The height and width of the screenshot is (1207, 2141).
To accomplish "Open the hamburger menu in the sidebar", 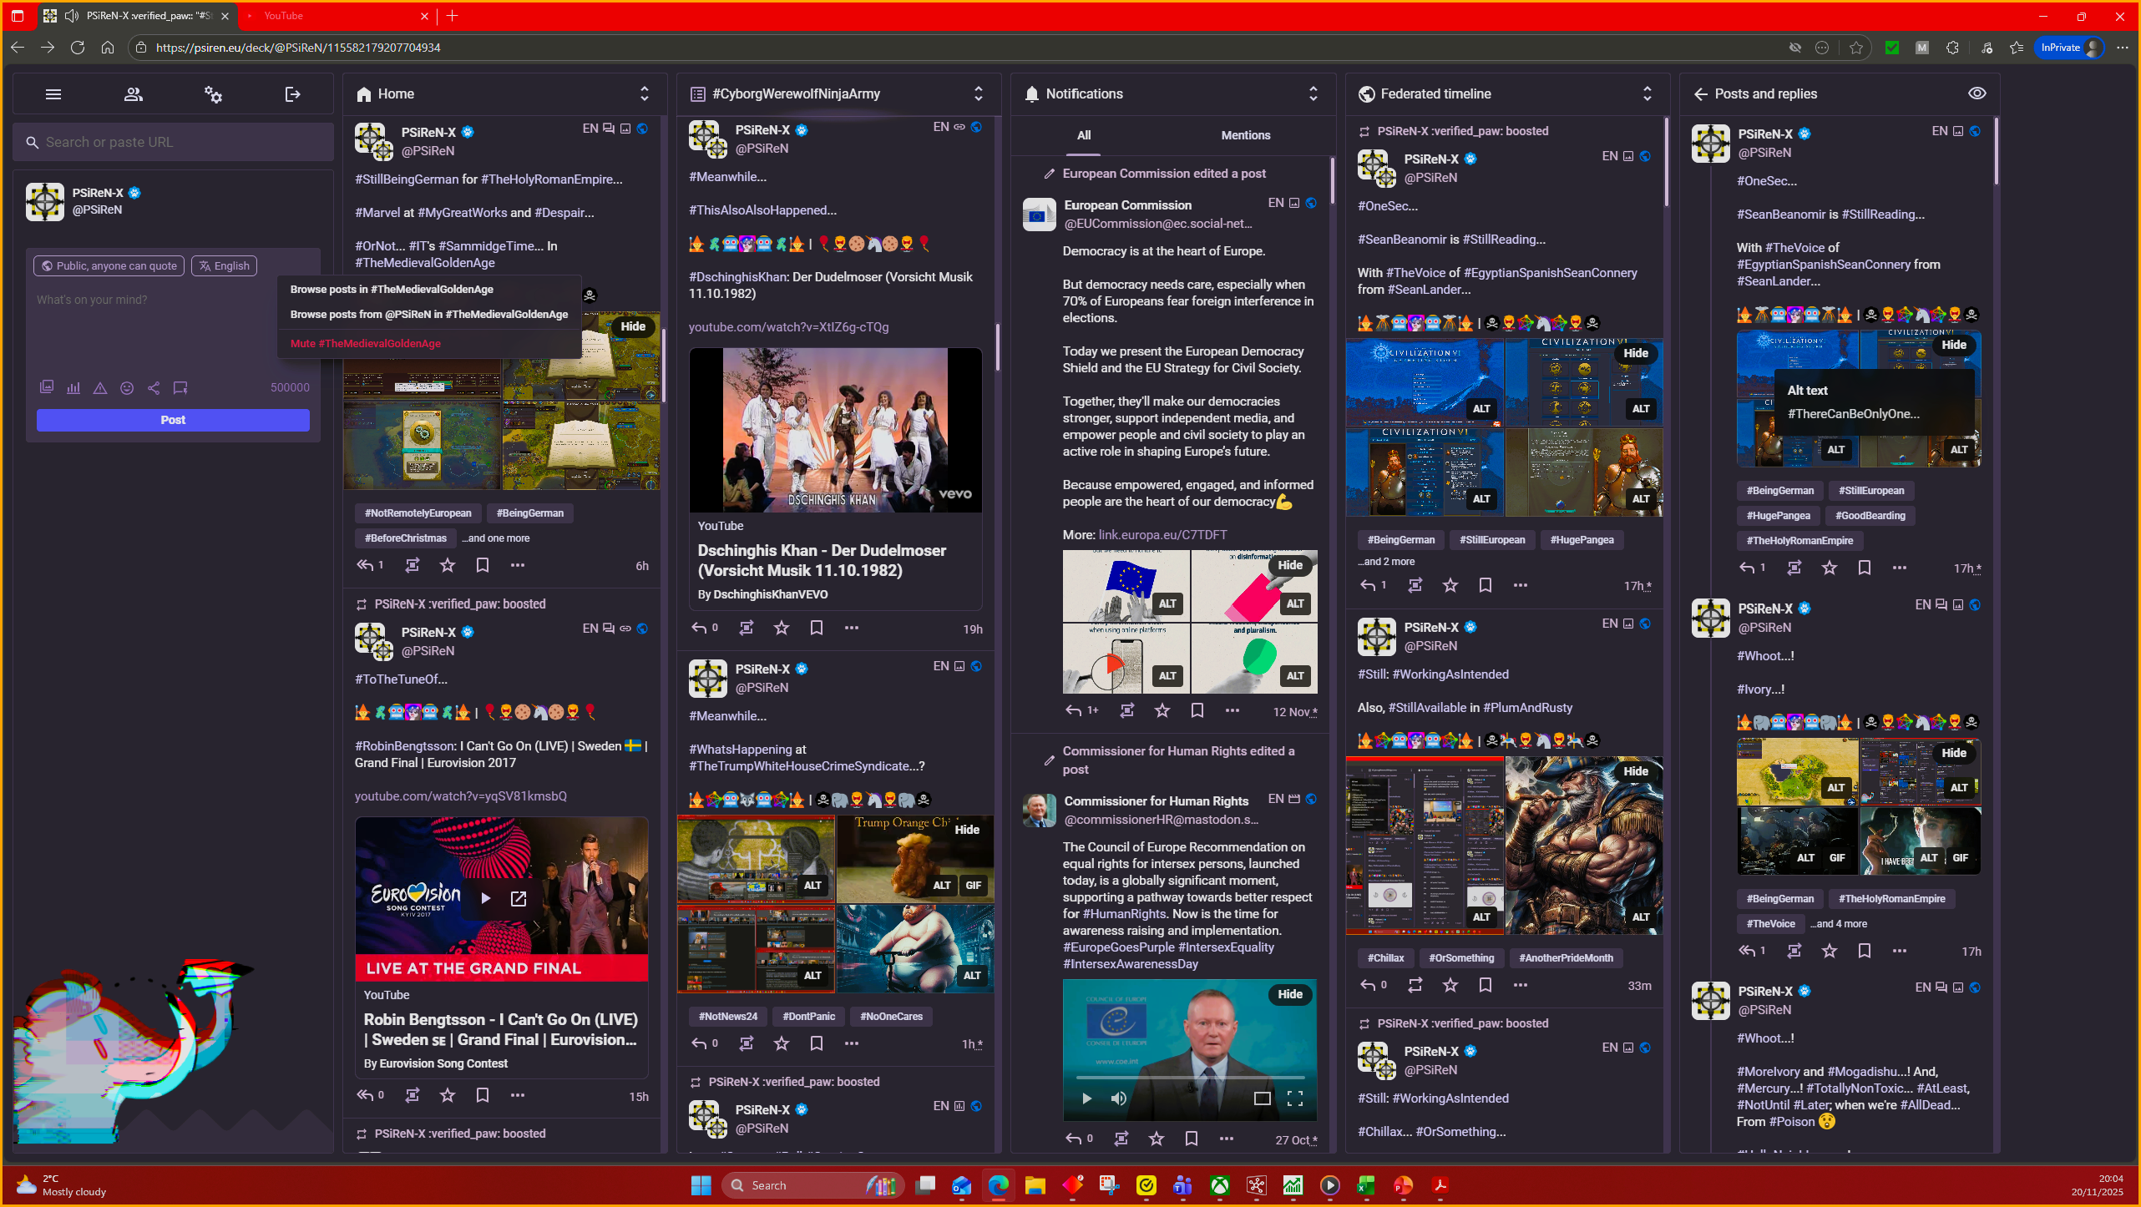I will 53,94.
